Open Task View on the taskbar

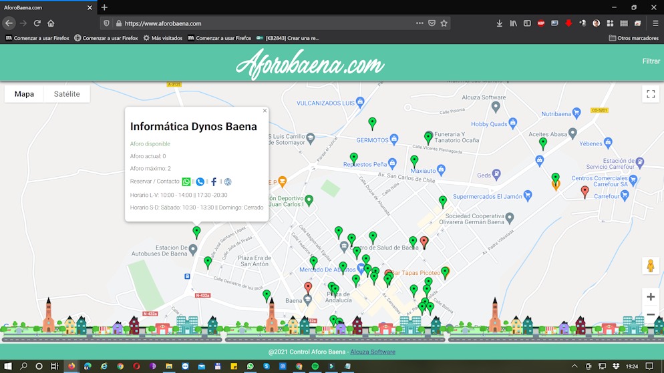(54, 366)
